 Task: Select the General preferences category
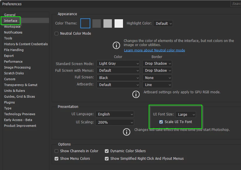tap(10, 15)
